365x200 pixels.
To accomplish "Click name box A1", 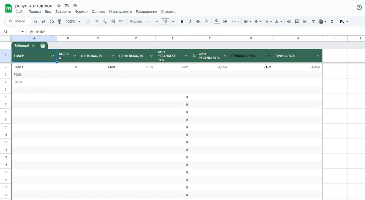I will (x=14, y=32).
